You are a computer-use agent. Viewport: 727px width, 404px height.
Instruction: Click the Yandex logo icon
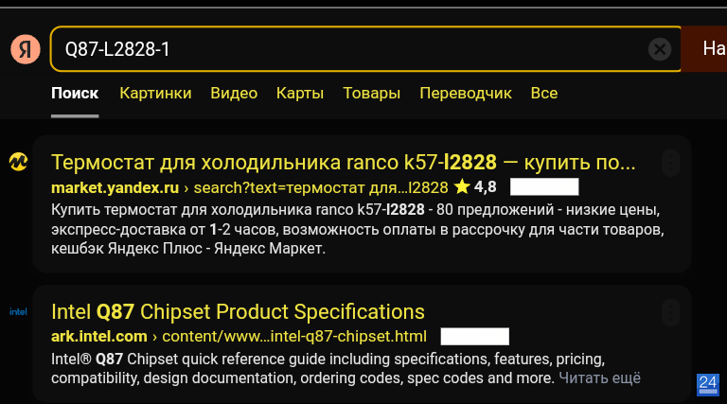click(x=25, y=49)
